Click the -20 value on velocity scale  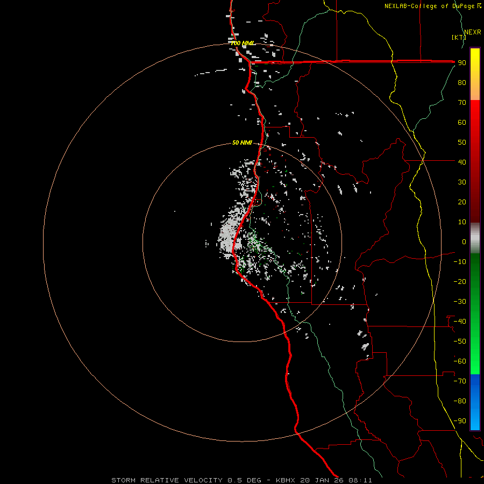pos(460,281)
